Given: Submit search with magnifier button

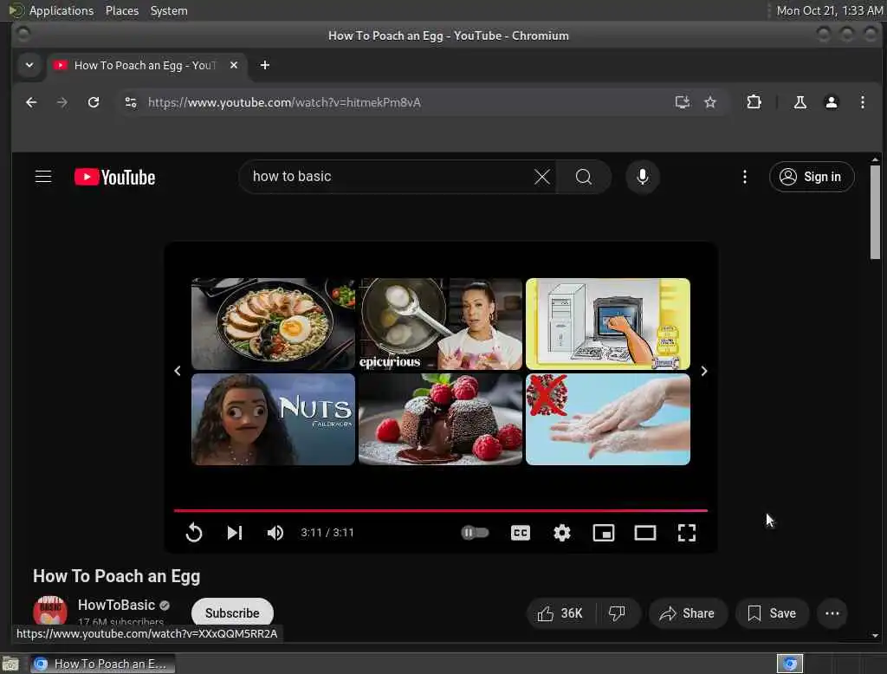Looking at the screenshot, I should click(x=583, y=177).
